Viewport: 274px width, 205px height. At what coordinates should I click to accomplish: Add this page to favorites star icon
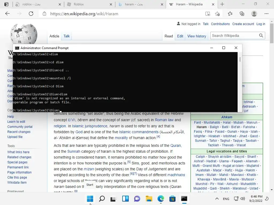pyautogui.click(x=217, y=14)
